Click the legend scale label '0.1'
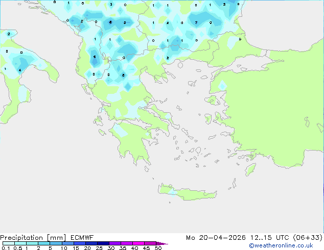This screenshot has width=324, height=250. coord(6,248)
